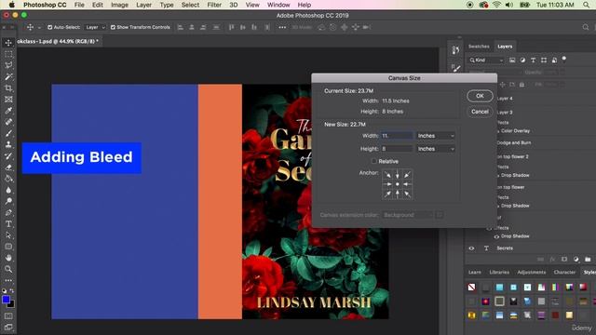Viewport: 596px width, 335px height.
Task: Select the Frame tool
Action: click(8, 100)
